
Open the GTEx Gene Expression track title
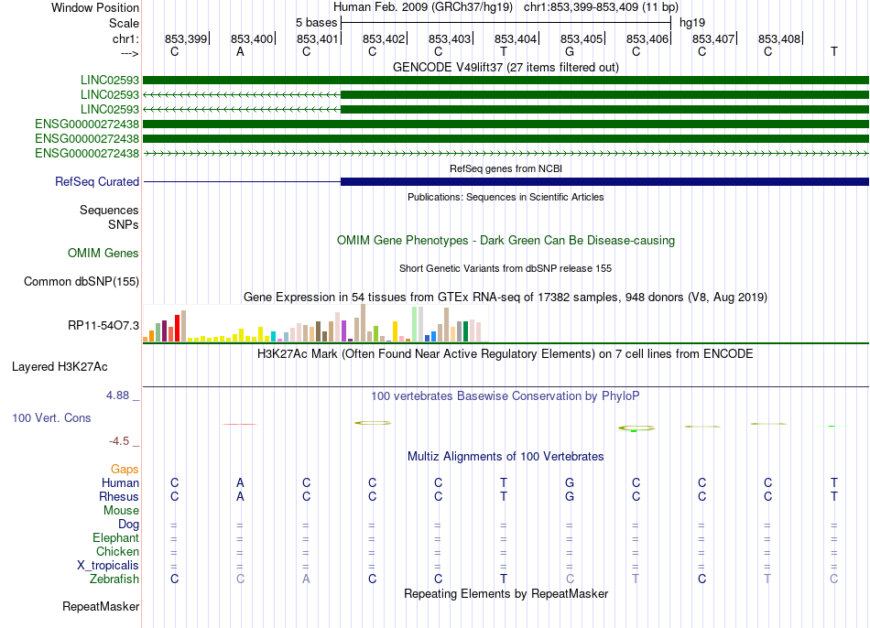506,297
